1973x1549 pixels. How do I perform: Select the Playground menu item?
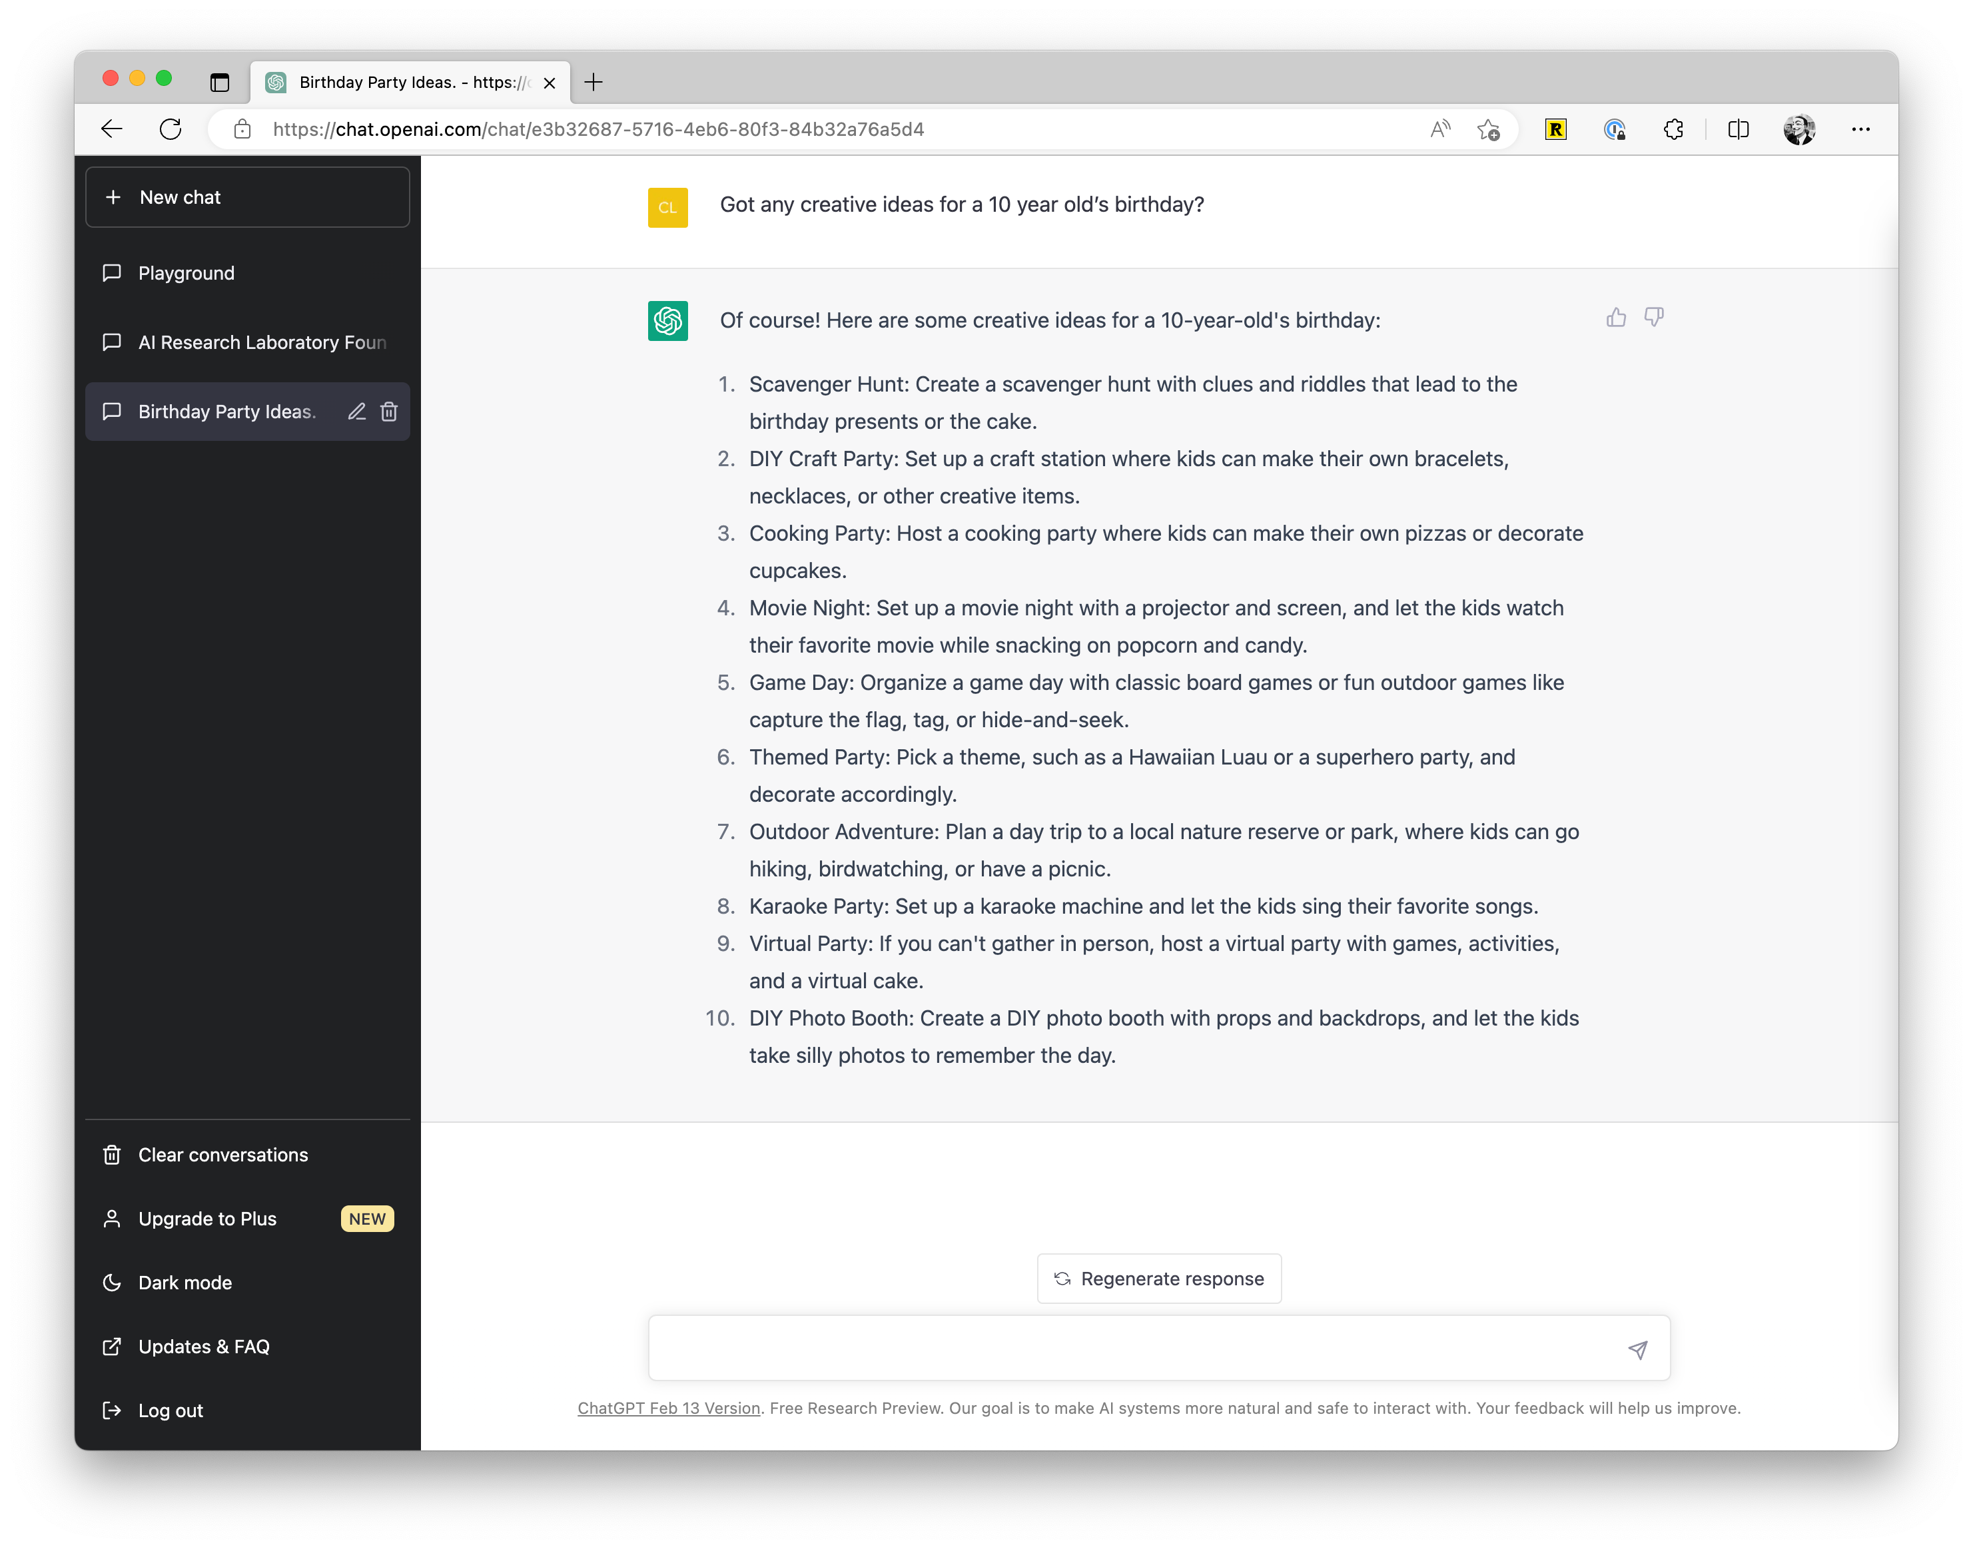(x=186, y=272)
